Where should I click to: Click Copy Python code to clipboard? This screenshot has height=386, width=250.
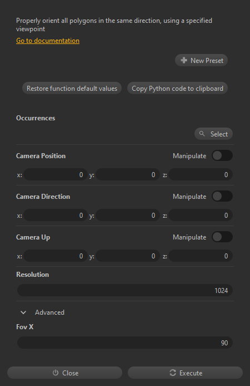point(177,88)
